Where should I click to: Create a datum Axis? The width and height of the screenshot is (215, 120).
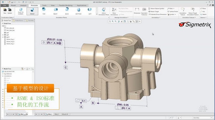click(203, 12)
